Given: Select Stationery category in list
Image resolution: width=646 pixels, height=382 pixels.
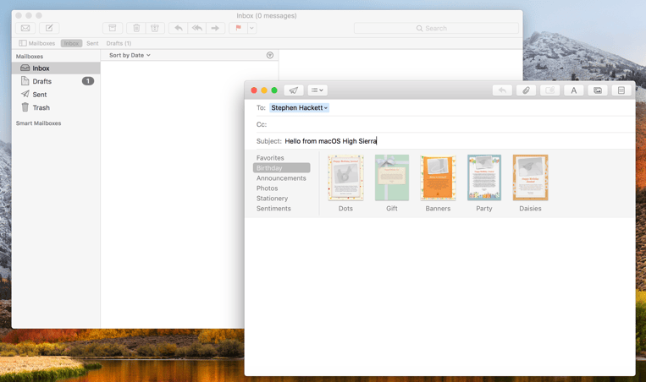Looking at the screenshot, I should 272,199.
